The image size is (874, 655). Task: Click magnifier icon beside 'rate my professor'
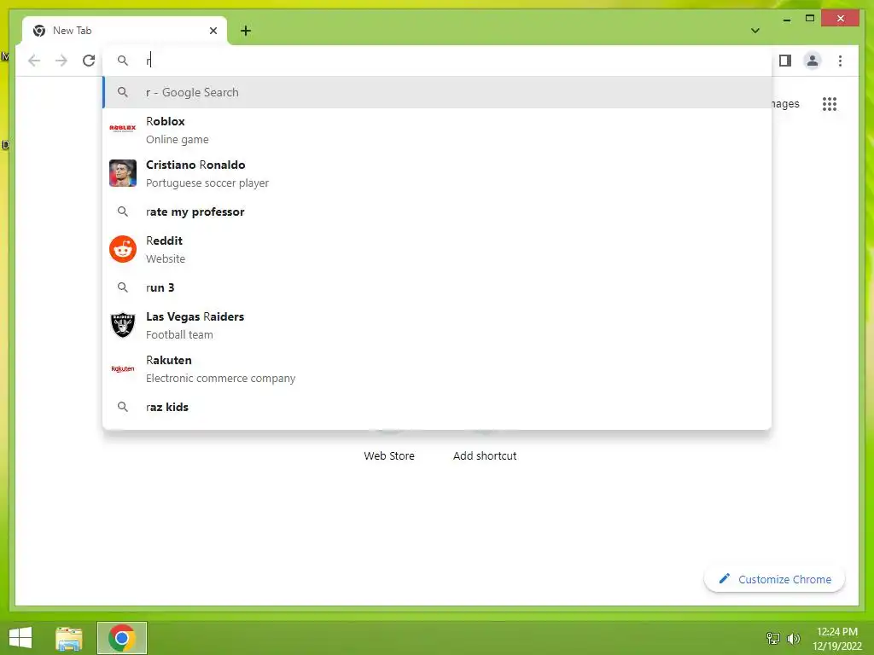pos(123,212)
